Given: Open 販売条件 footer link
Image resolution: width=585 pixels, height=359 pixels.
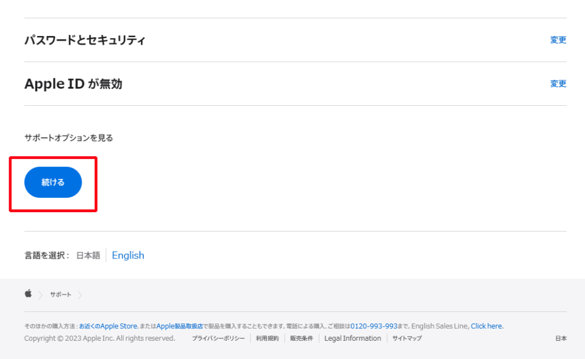Looking at the screenshot, I should tap(302, 338).
